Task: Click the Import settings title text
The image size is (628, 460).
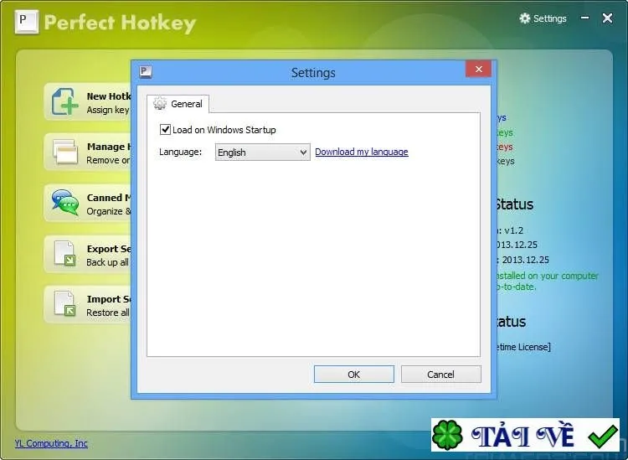Action: point(109,299)
